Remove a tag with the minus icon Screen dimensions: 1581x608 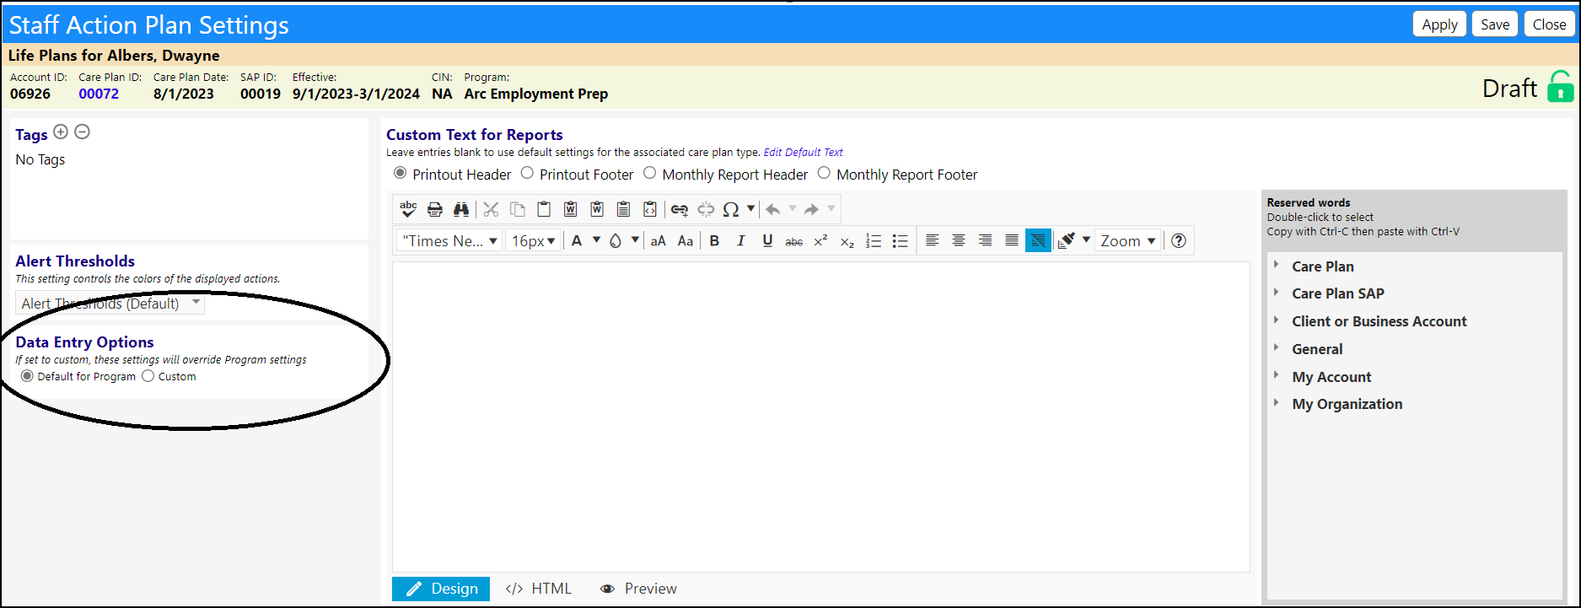tap(82, 132)
